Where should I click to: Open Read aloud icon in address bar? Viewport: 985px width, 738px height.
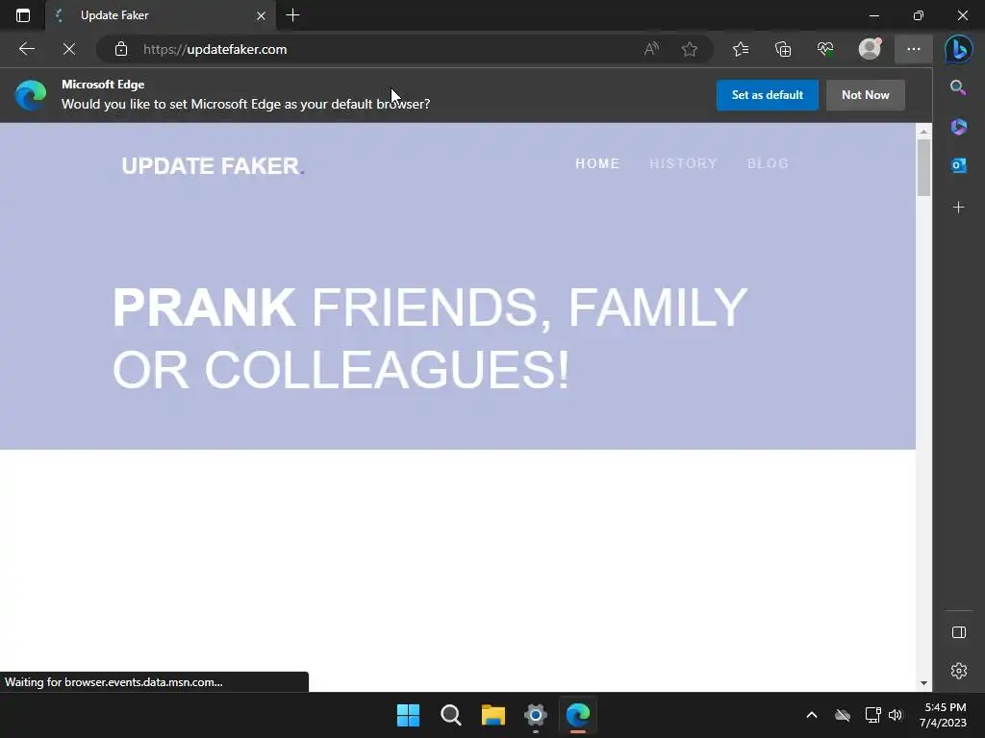(651, 49)
